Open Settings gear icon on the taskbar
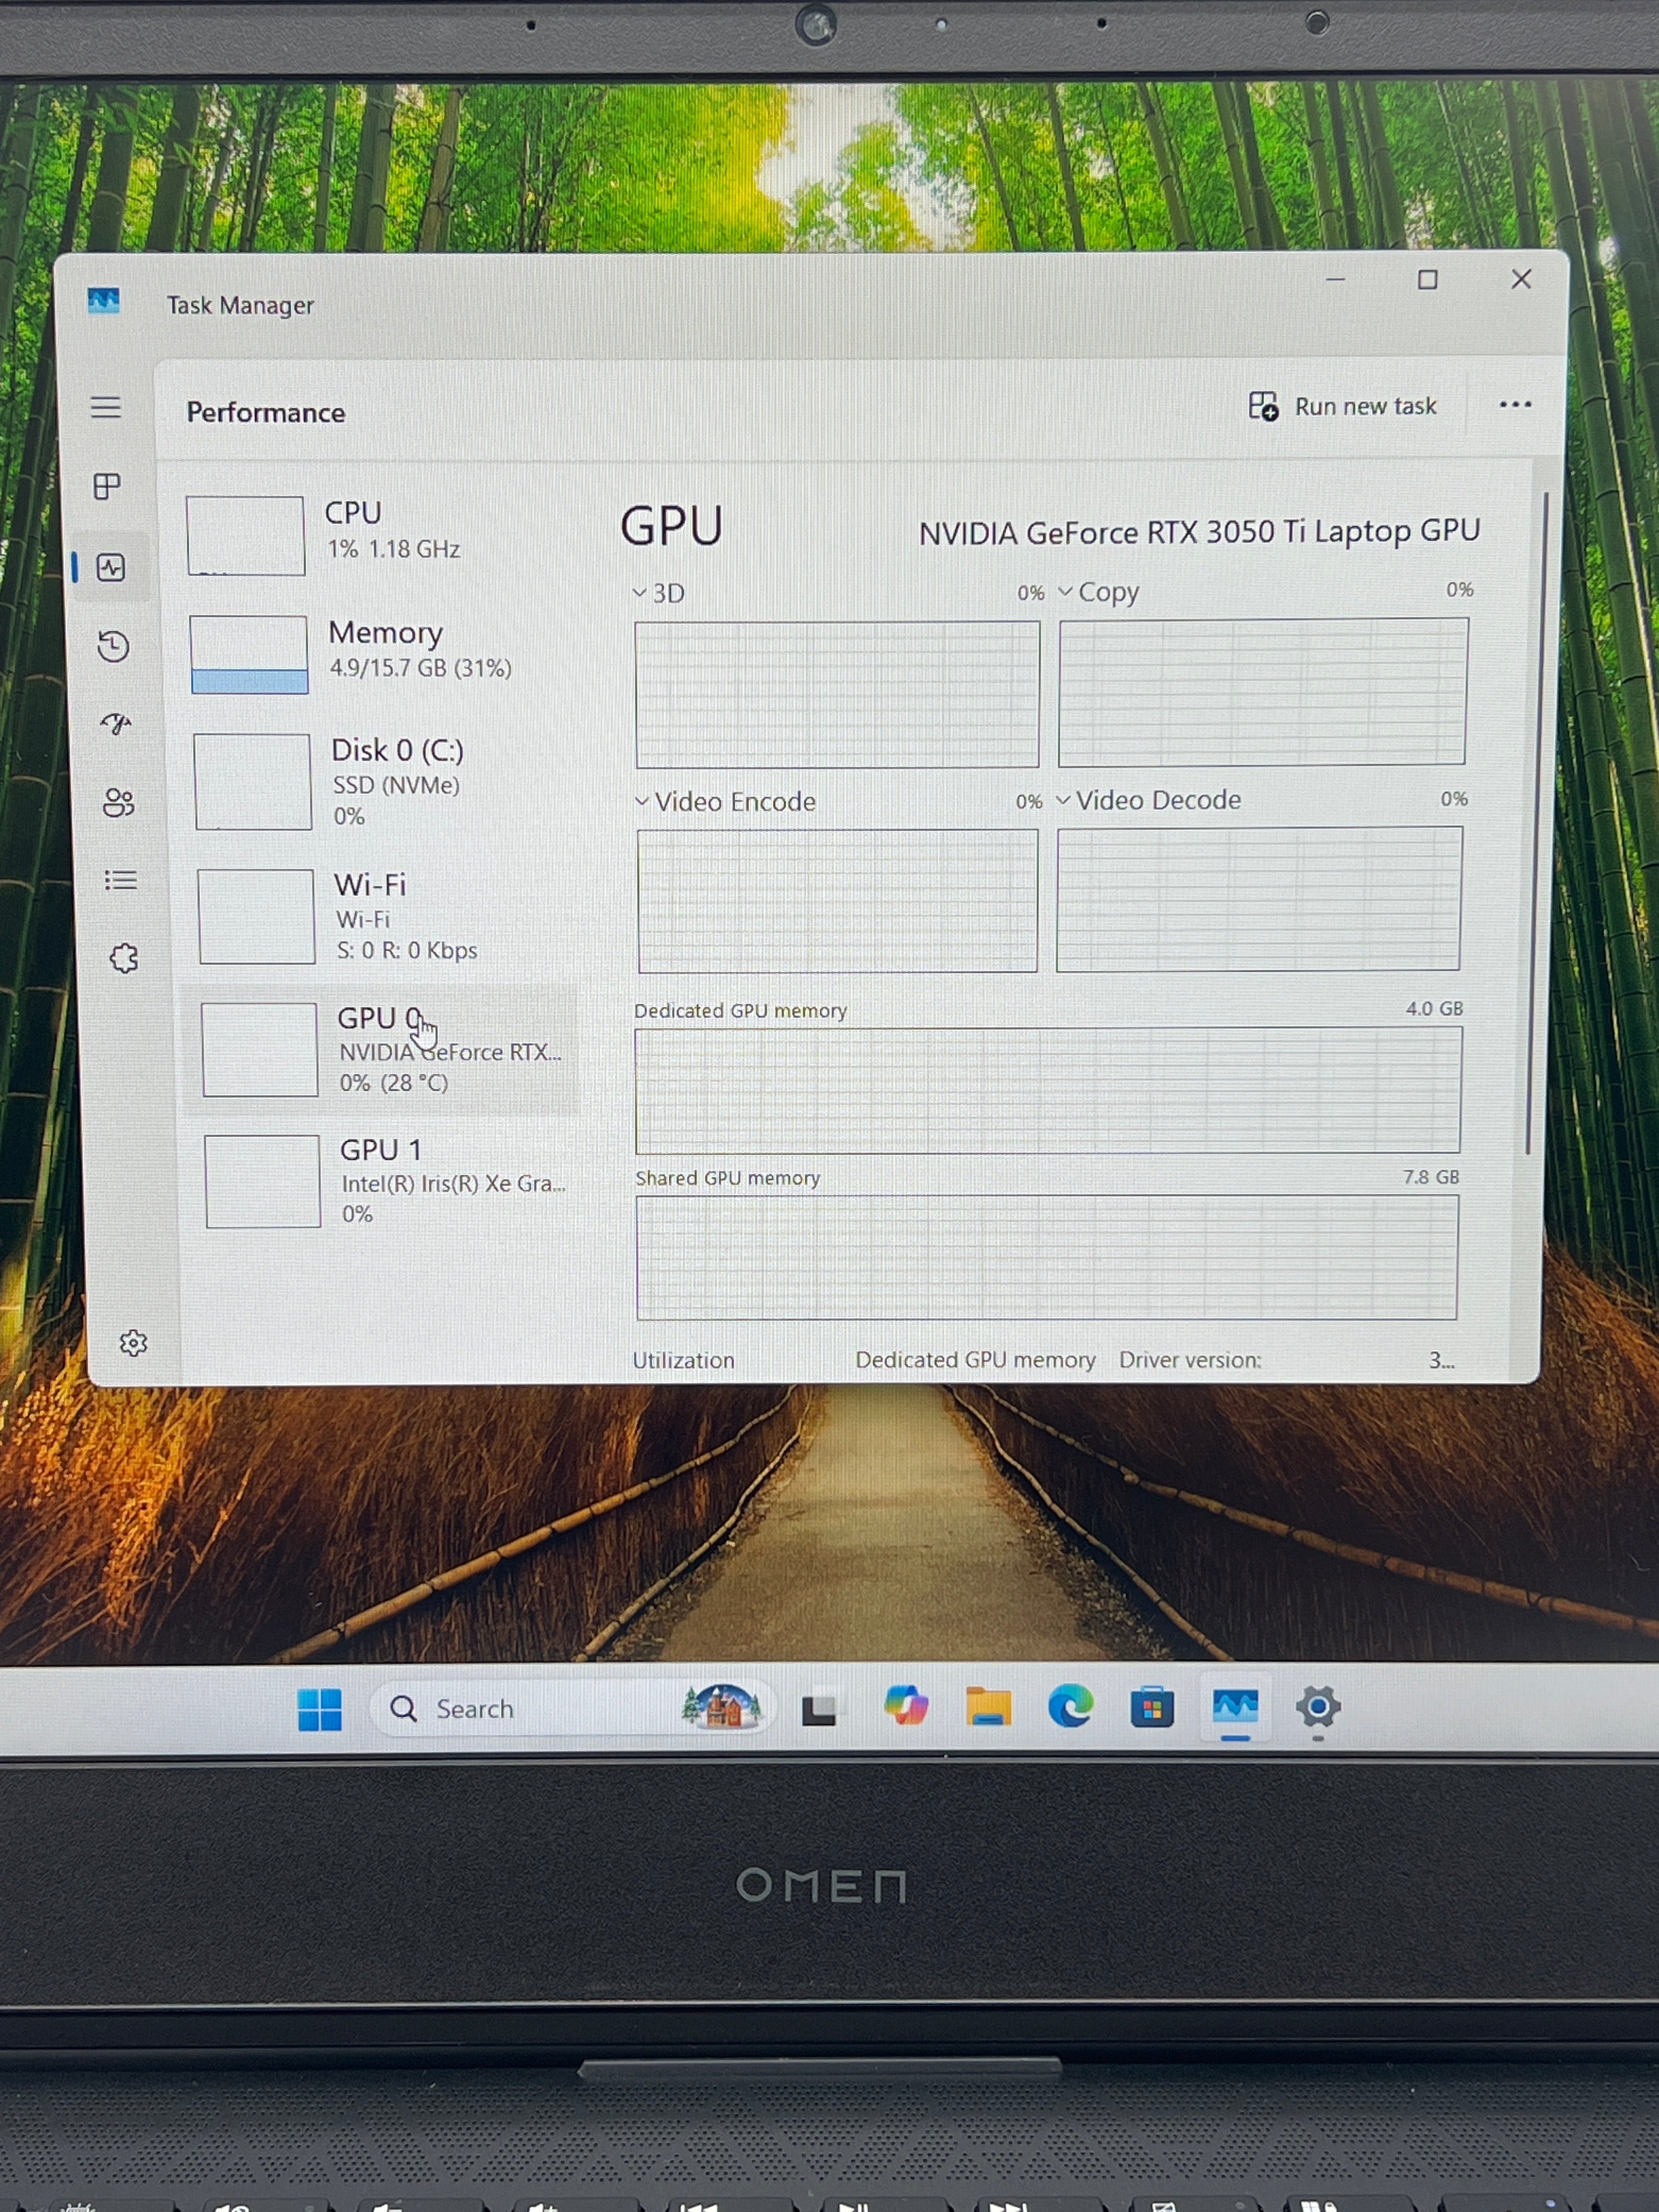 [x=1318, y=1706]
